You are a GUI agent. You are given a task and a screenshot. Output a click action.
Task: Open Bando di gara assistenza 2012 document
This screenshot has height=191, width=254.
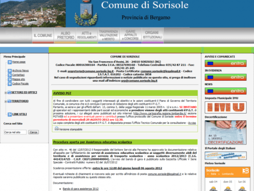click(x=81, y=189)
